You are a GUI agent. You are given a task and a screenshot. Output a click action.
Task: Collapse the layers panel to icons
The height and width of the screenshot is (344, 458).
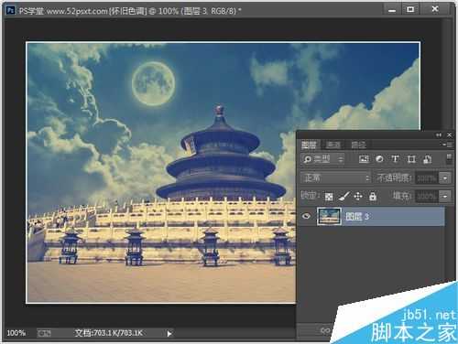[439, 134]
